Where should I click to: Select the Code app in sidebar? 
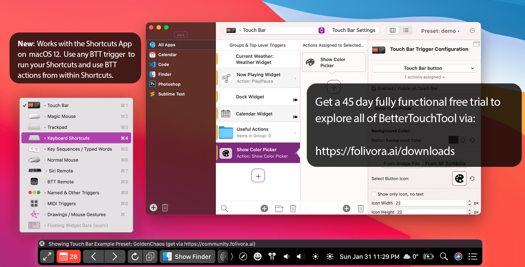pyautogui.click(x=181, y=64)
